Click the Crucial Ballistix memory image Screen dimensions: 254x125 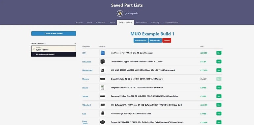point(103,79)
